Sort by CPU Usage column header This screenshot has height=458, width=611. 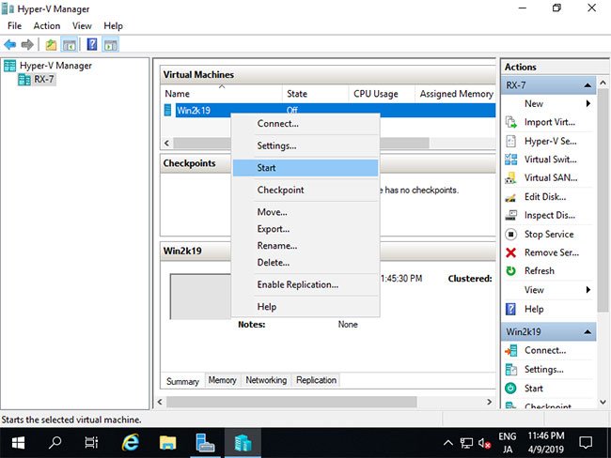pyautogui.click(x=381, y=94)
